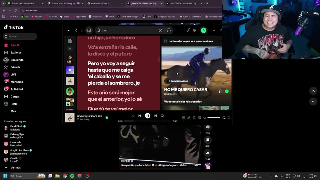Open Spotify miniplayer

point(224,118)
